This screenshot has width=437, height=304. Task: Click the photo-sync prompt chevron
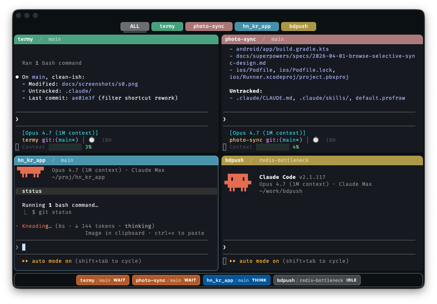pyautogui.click(x=224, y=119)
